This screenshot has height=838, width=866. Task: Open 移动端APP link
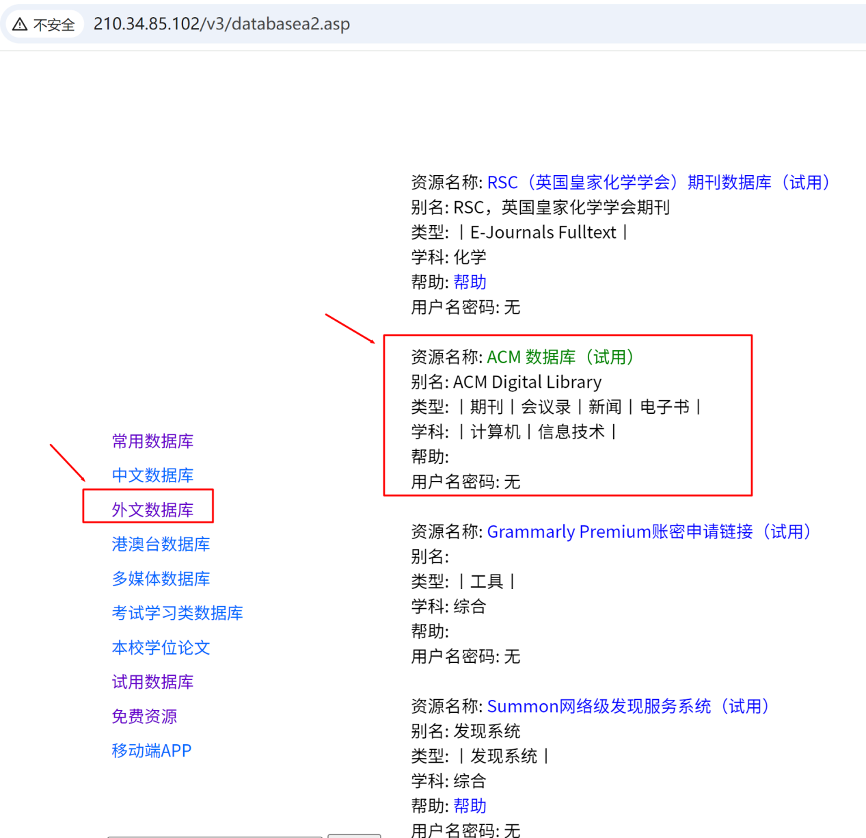[x=152, y=751]
